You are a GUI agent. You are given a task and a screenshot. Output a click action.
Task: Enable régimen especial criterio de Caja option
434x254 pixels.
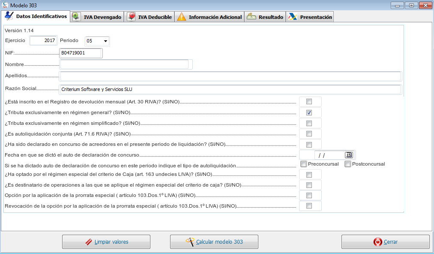click(309, 175)
